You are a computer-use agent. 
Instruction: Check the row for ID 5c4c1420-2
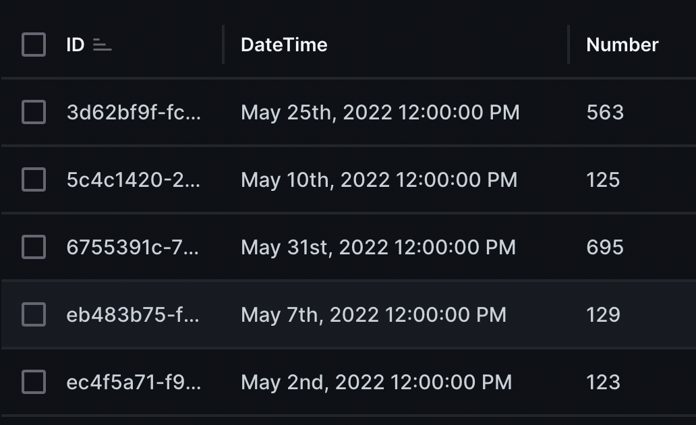(33, 179)
